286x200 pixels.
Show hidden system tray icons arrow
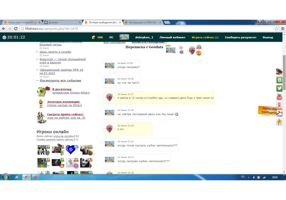click(249, 177)
